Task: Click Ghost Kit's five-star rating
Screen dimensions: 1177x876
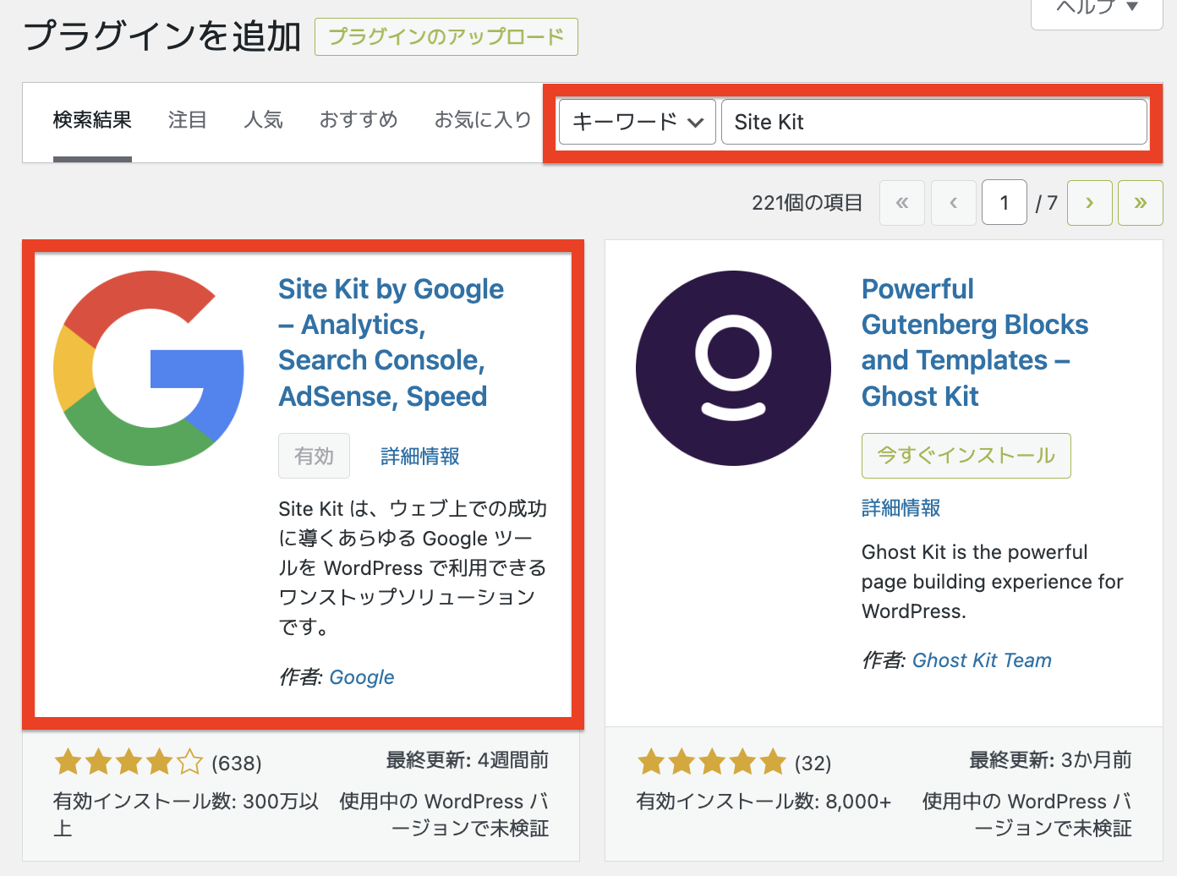Action: tap(712, 763)
